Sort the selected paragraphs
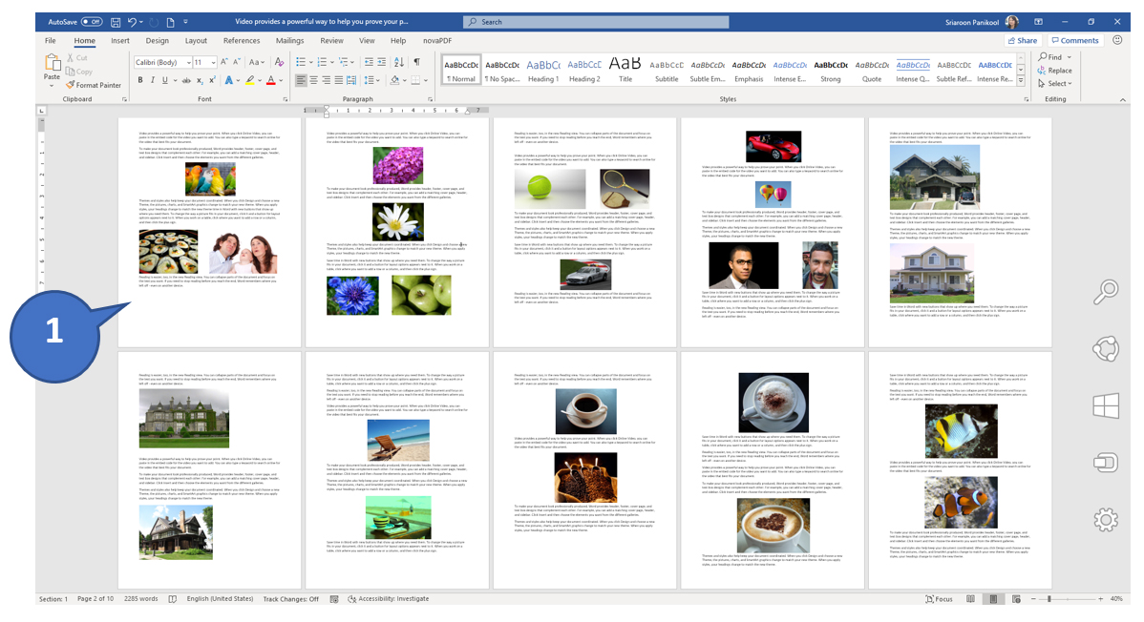 pyautogui.click(x=398, y=62)
